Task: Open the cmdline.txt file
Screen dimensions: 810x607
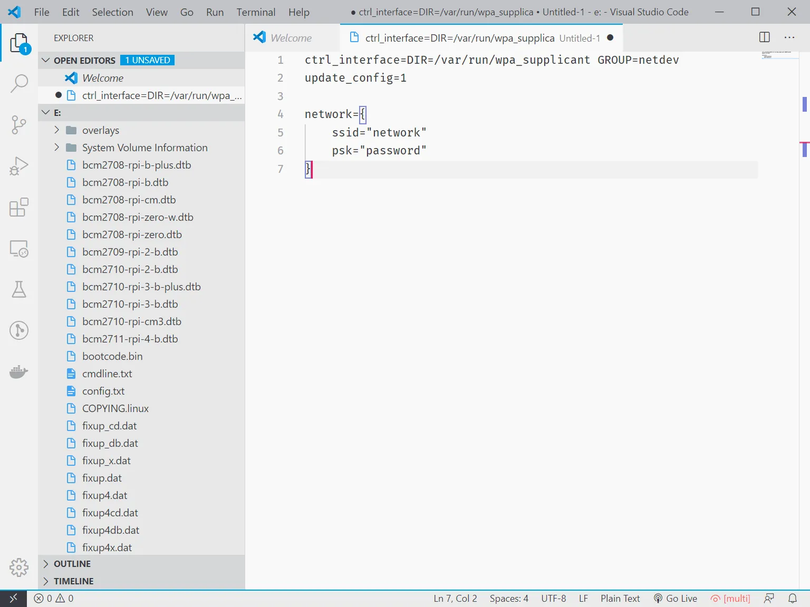Action: coord(107,374)
